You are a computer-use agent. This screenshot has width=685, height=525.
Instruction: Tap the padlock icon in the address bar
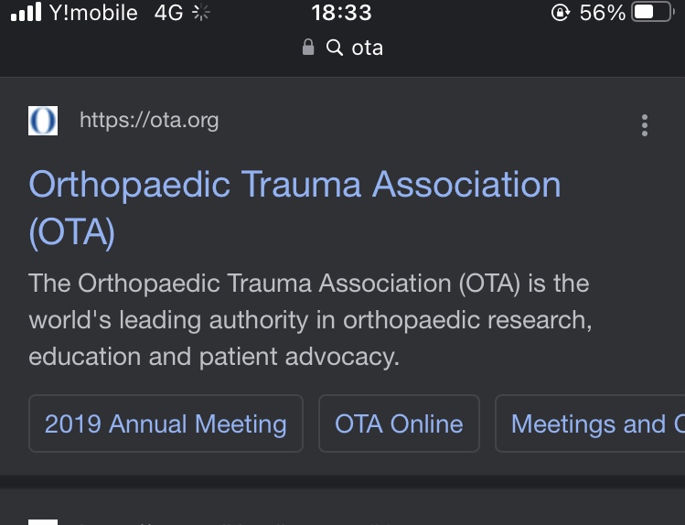309,48
